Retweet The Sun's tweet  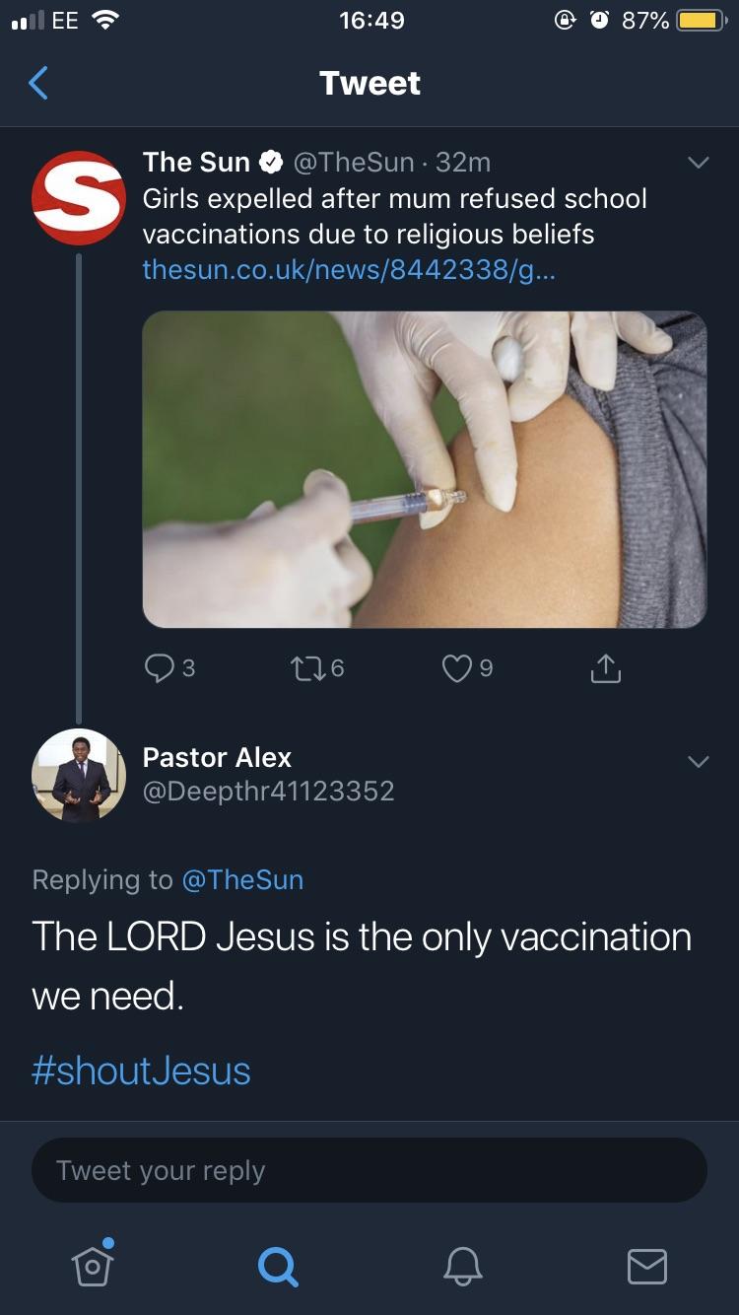point(307,668)
